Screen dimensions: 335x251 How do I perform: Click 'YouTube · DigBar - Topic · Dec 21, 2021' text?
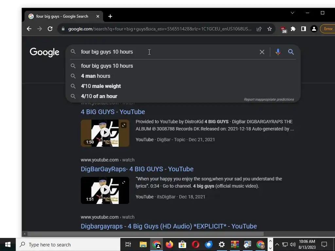[x=175, y=140]
